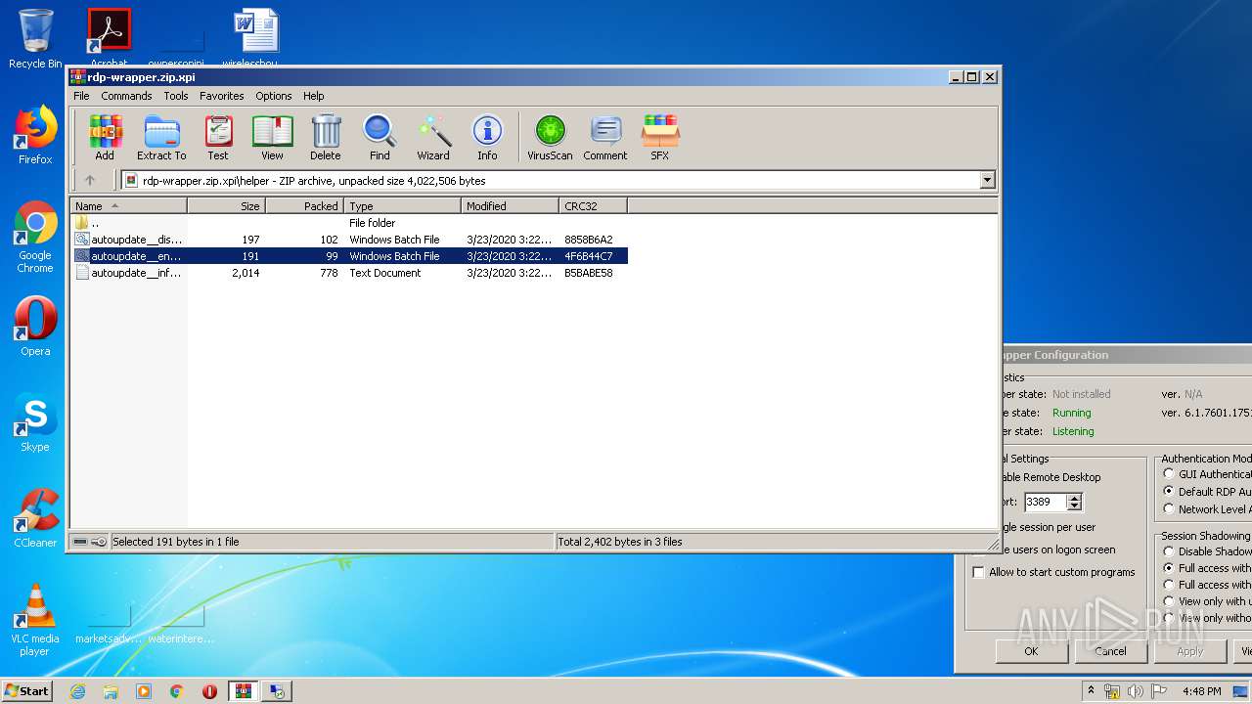Select Disable Shadowing radio option
Viewport: 1252px width, 704px height.
[x=1169, y=551]
